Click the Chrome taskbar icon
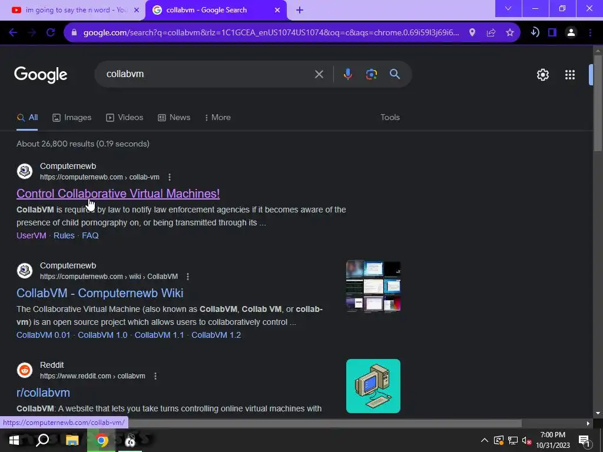 click(101, 440)
